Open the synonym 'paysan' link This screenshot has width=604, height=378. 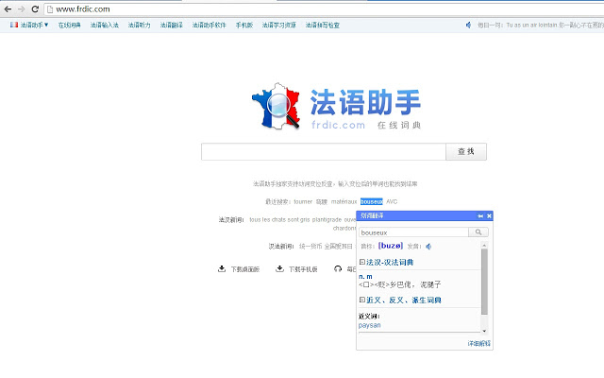(369, 325)
